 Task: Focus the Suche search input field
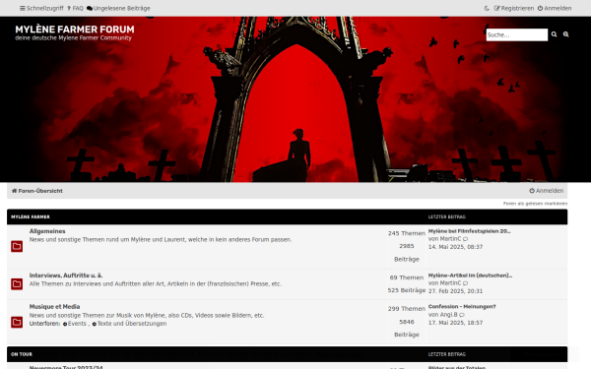pyautogui.click(x=517, y=34)
